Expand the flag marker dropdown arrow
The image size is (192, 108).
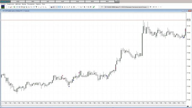tap(86, 7)
